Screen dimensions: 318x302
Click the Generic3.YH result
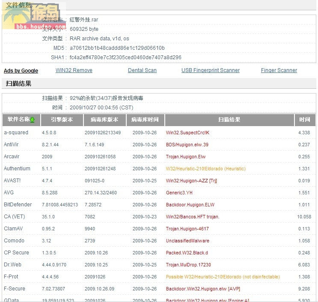coord(179,193)
